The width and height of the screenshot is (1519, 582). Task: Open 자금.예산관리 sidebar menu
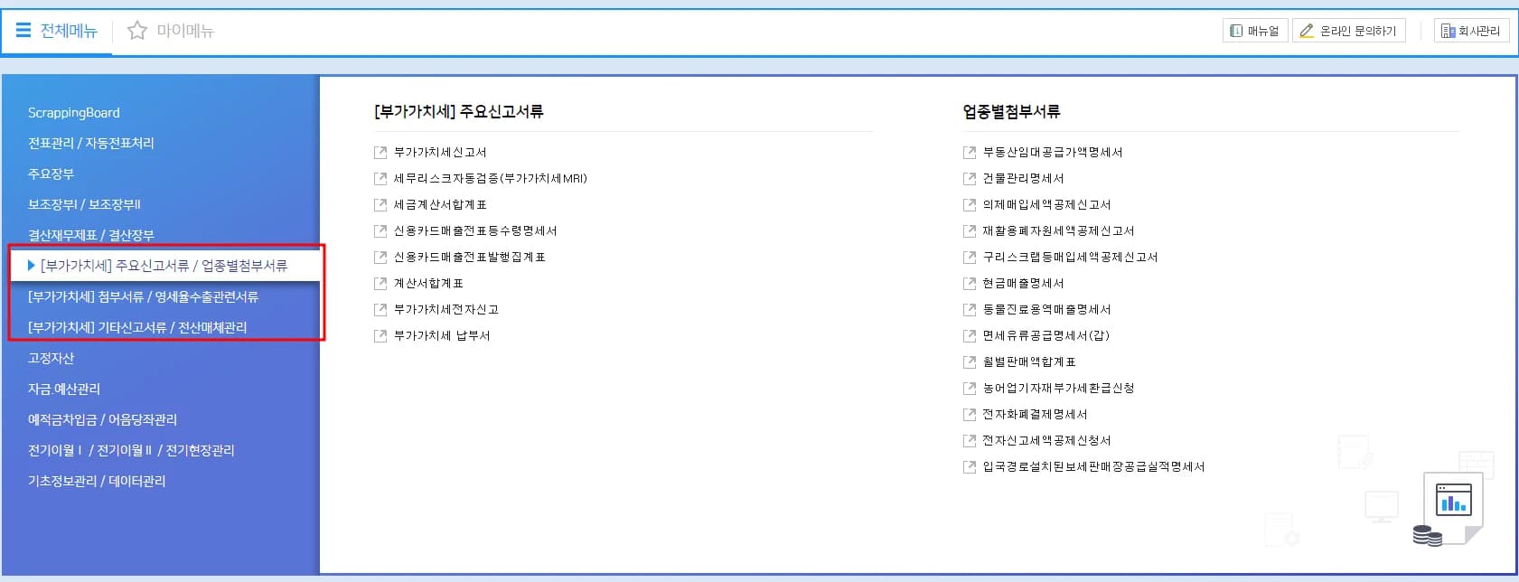coord(64,390)
